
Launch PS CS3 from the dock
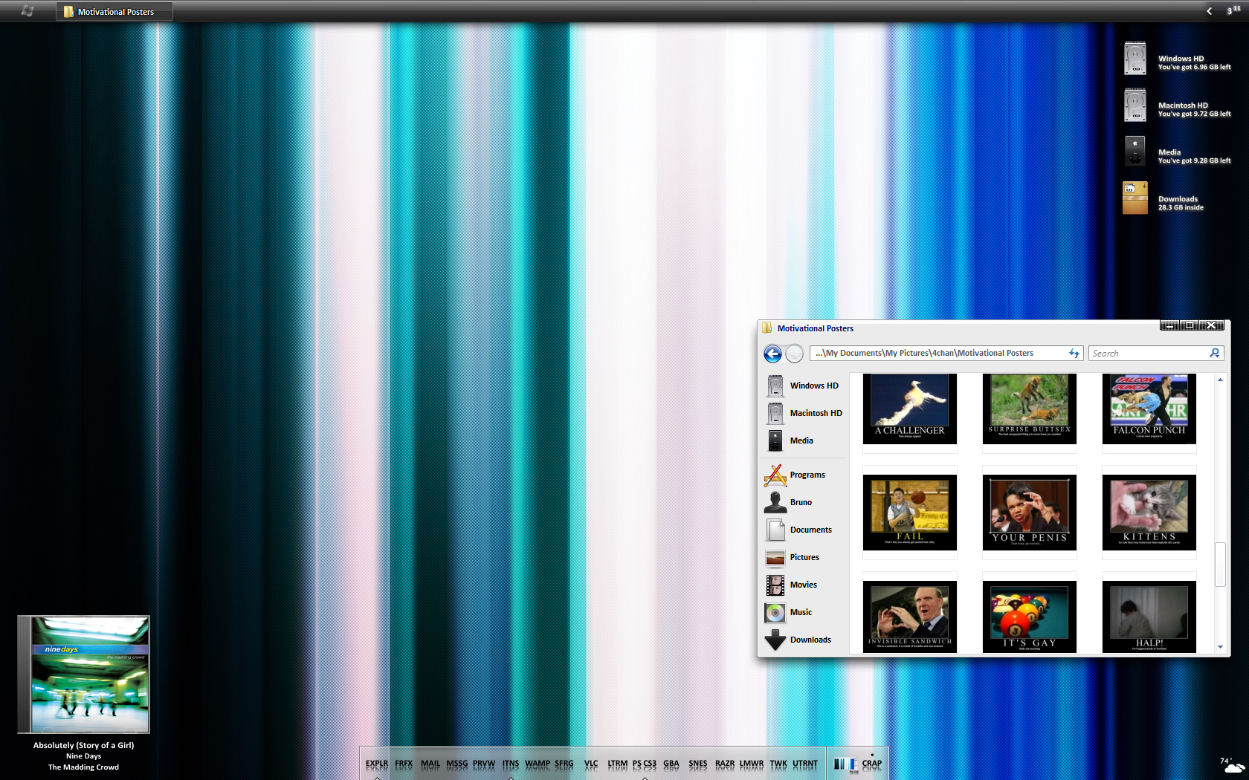tap(645, 764)
